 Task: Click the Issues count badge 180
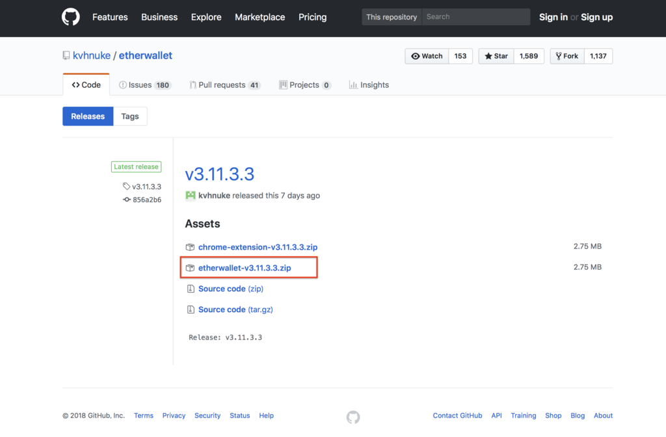pos(163,85)
